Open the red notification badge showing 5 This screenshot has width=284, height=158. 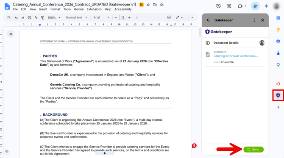click(194, 146)
